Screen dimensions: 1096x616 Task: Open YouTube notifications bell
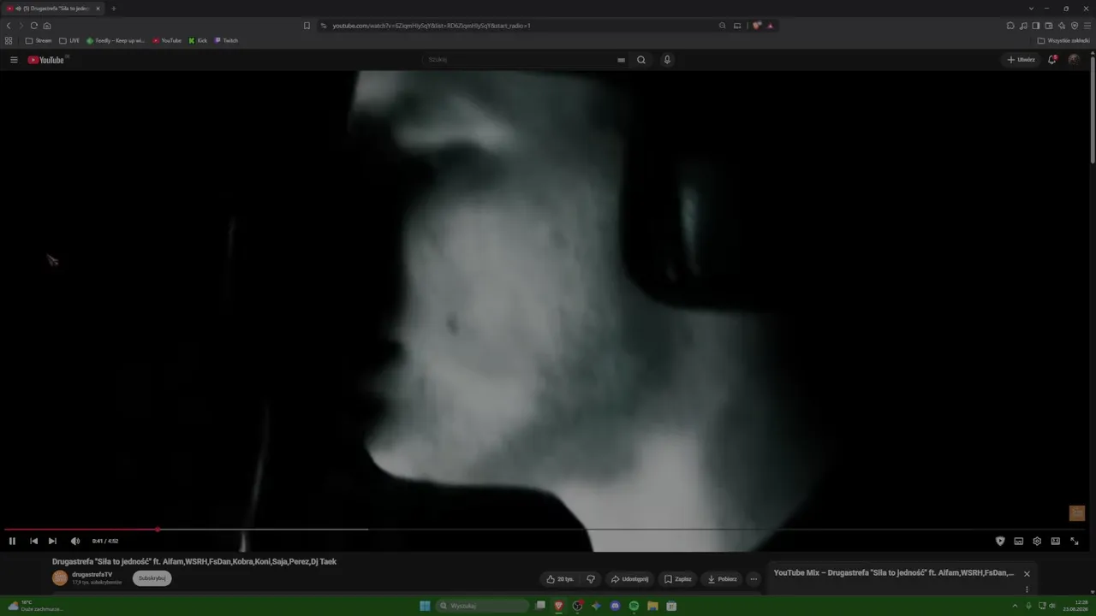(x=1052, y=60)
